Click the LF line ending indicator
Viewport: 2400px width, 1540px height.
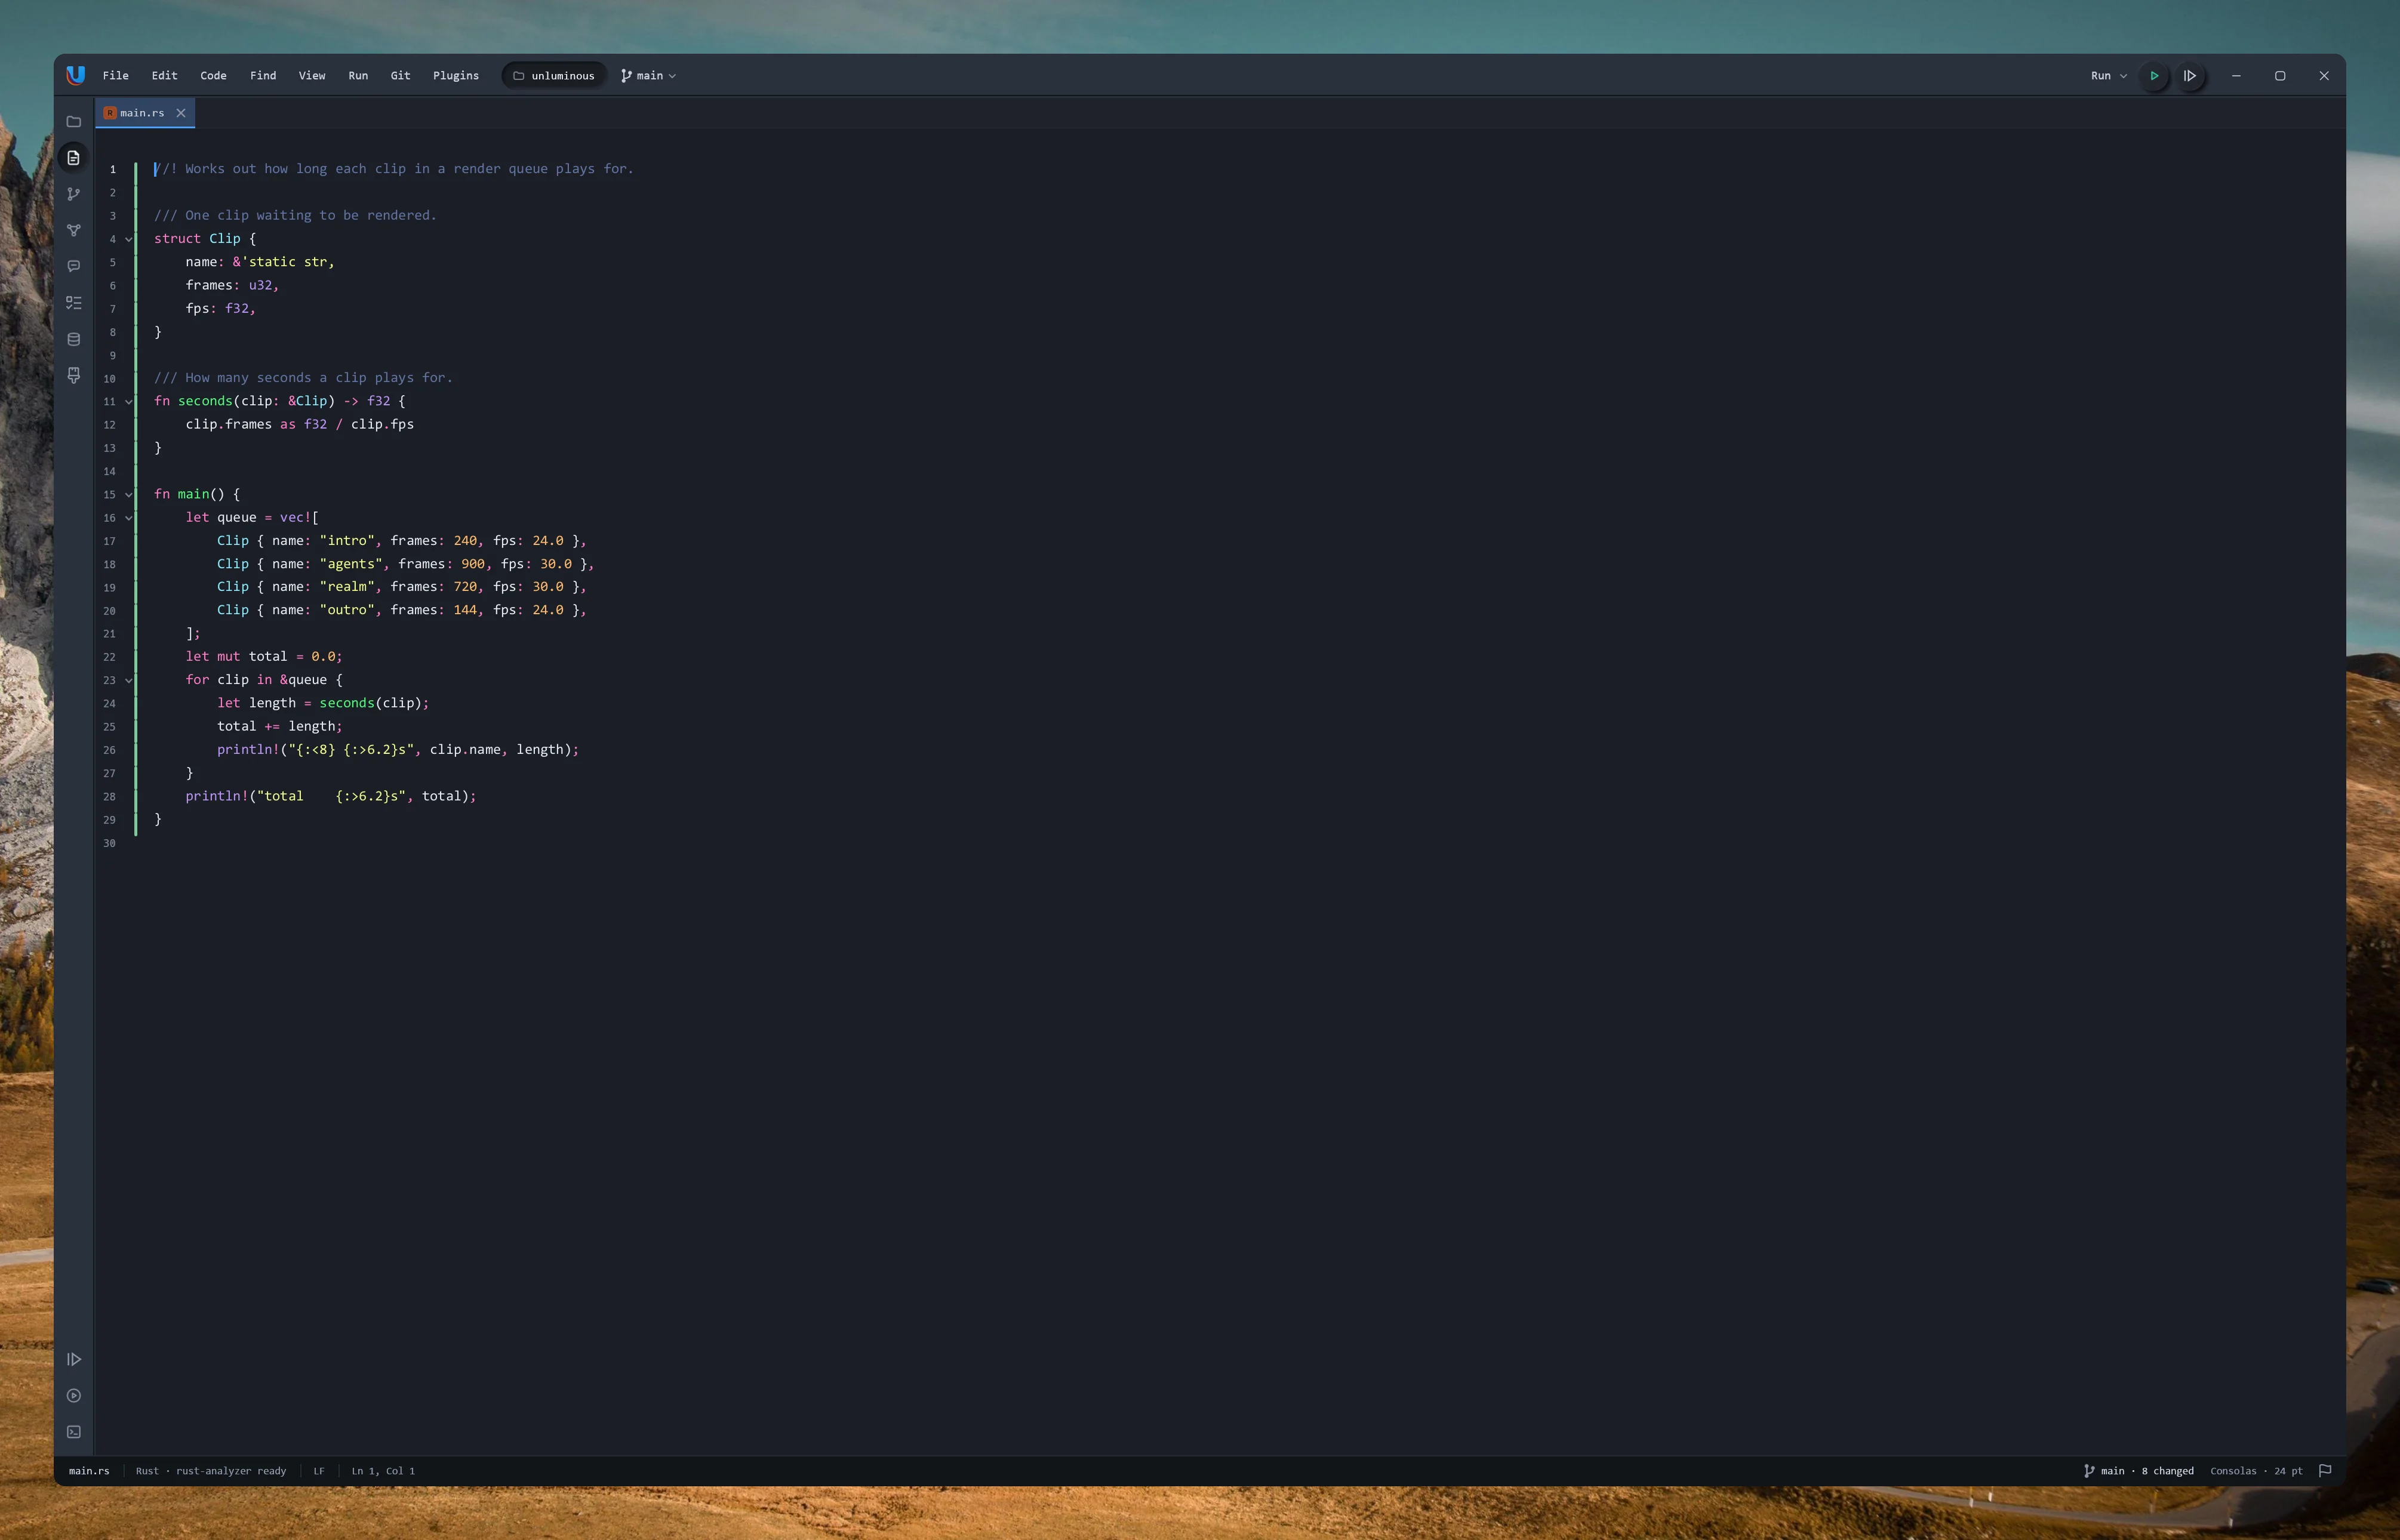click(x=319, y=1471)
